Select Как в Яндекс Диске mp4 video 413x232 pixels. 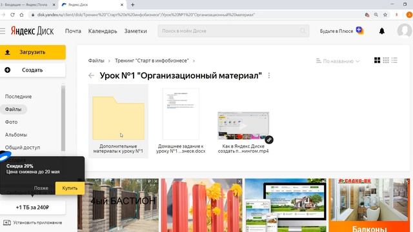click(x=243, y=133)
